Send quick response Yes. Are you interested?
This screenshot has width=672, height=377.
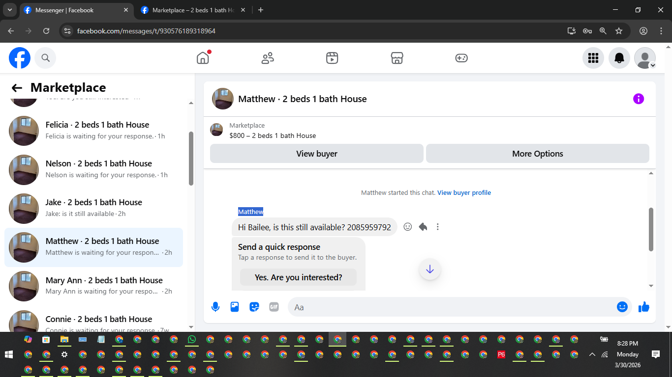pos(298,277)
